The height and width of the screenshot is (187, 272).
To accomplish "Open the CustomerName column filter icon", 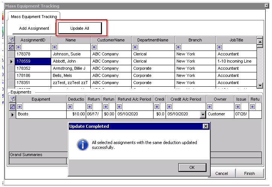I will 94,47.
